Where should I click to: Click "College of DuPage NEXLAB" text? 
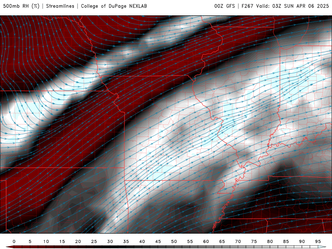tap(114, 6)
